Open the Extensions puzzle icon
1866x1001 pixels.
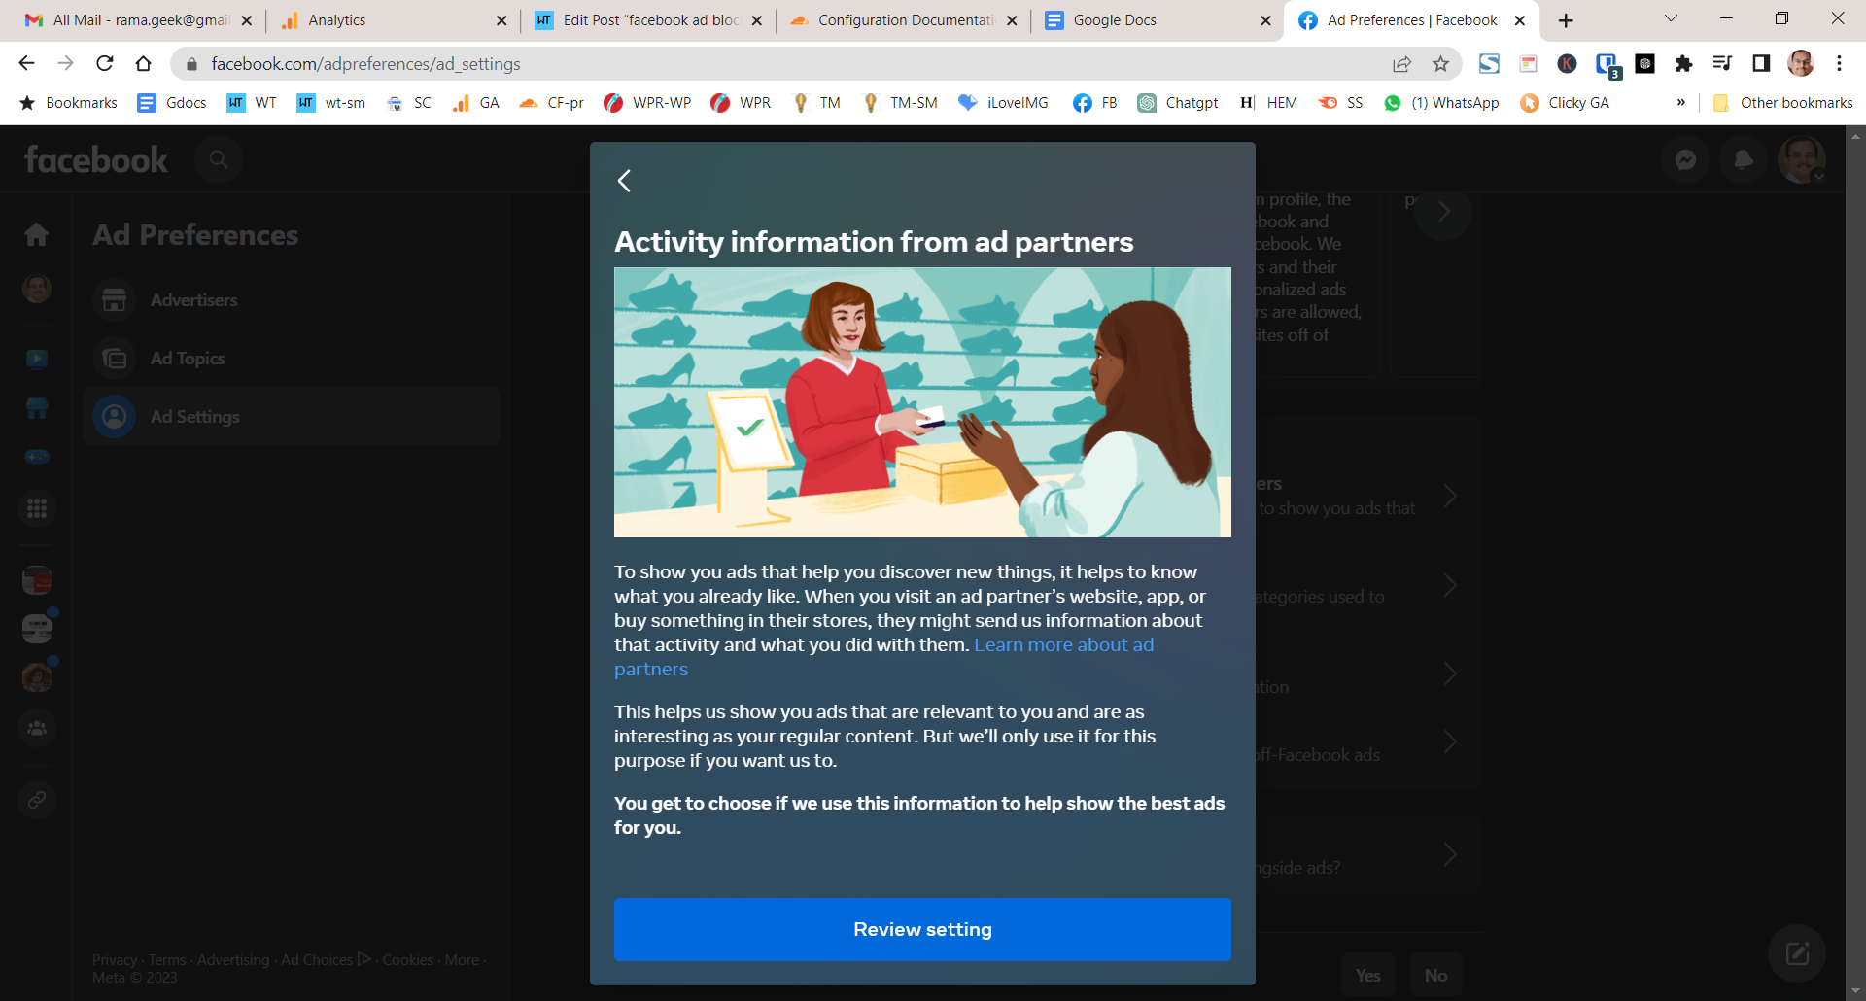[x=1683, y=64]
